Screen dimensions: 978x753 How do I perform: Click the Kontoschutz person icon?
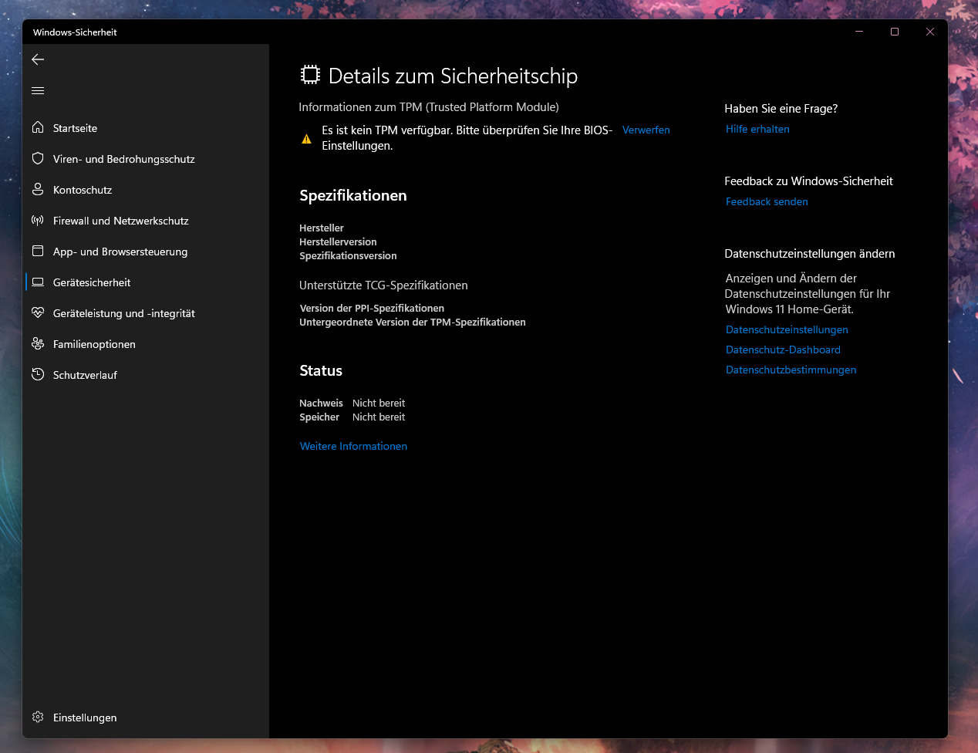(38, 189)
